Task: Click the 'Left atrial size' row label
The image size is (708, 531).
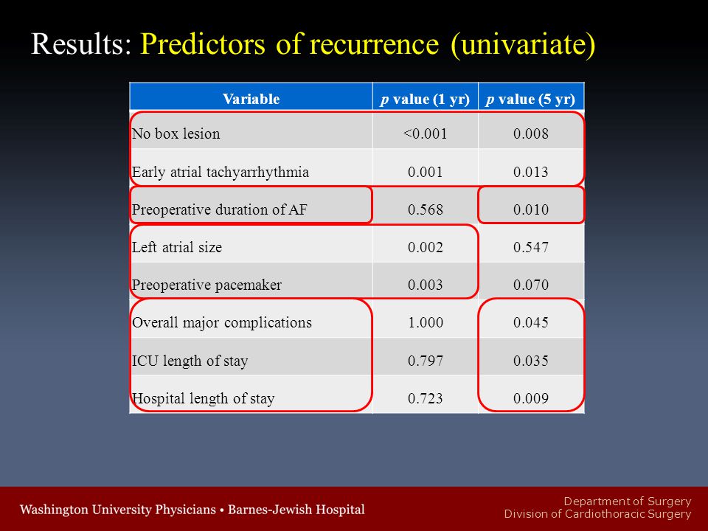Action: [176, 247]
